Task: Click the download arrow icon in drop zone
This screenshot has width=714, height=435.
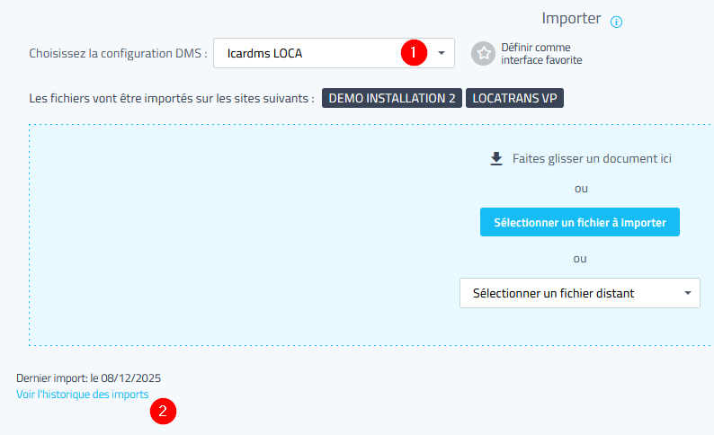Action: (x=496, y=159)
